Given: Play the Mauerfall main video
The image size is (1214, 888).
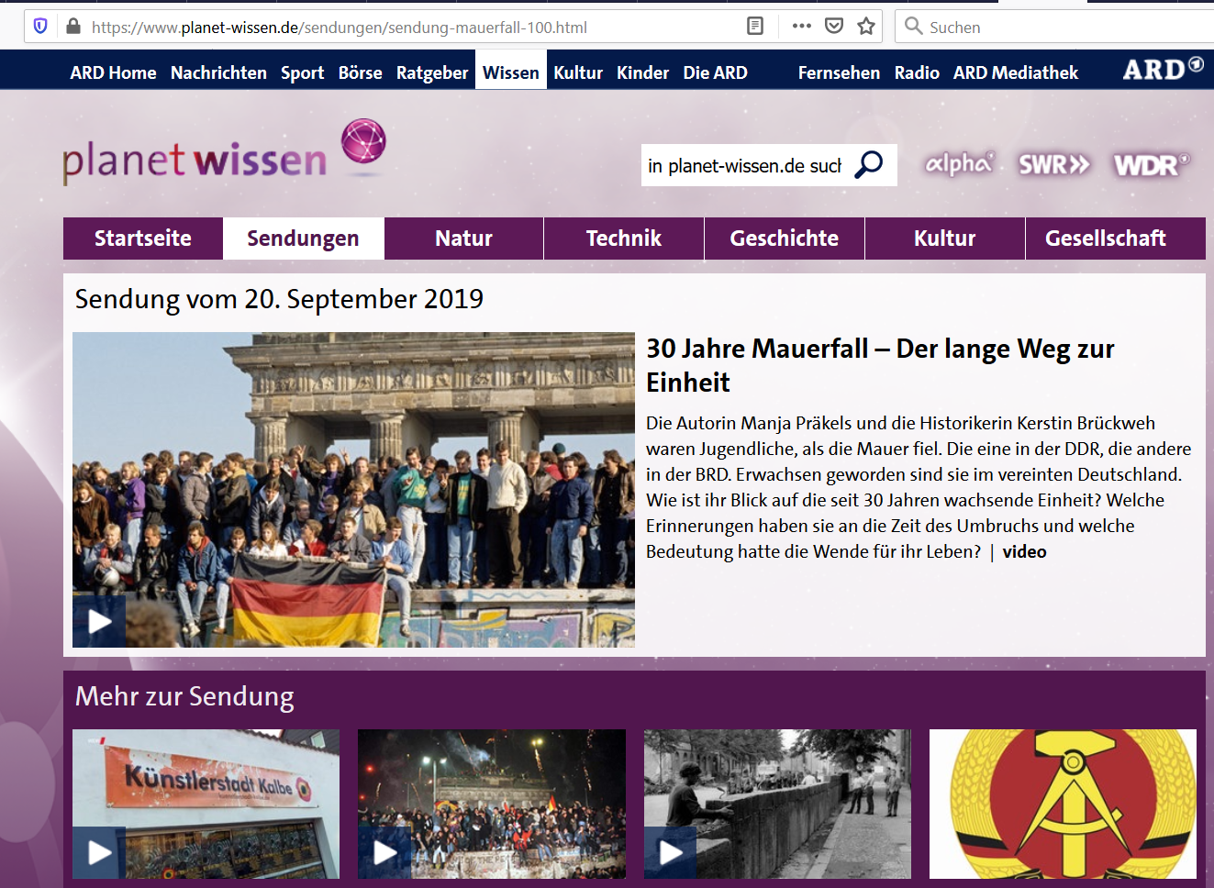Looking at the screenshot, I should [x=99, y=621].
